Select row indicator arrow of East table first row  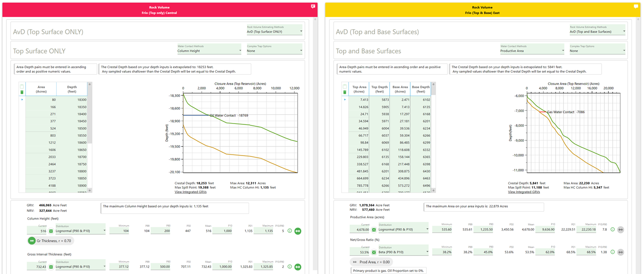tap(344, 99)
